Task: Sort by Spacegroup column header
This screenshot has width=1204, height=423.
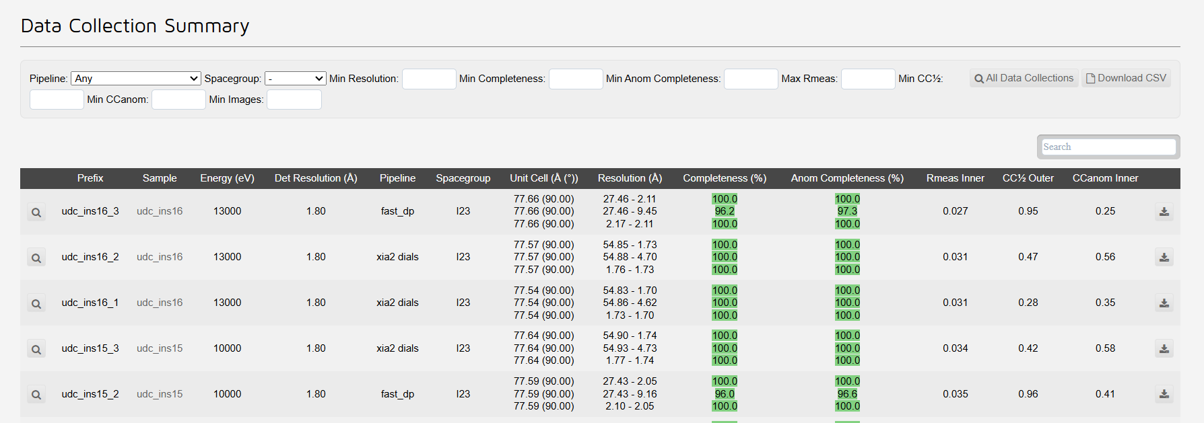Action: click(x=463, y=178)
